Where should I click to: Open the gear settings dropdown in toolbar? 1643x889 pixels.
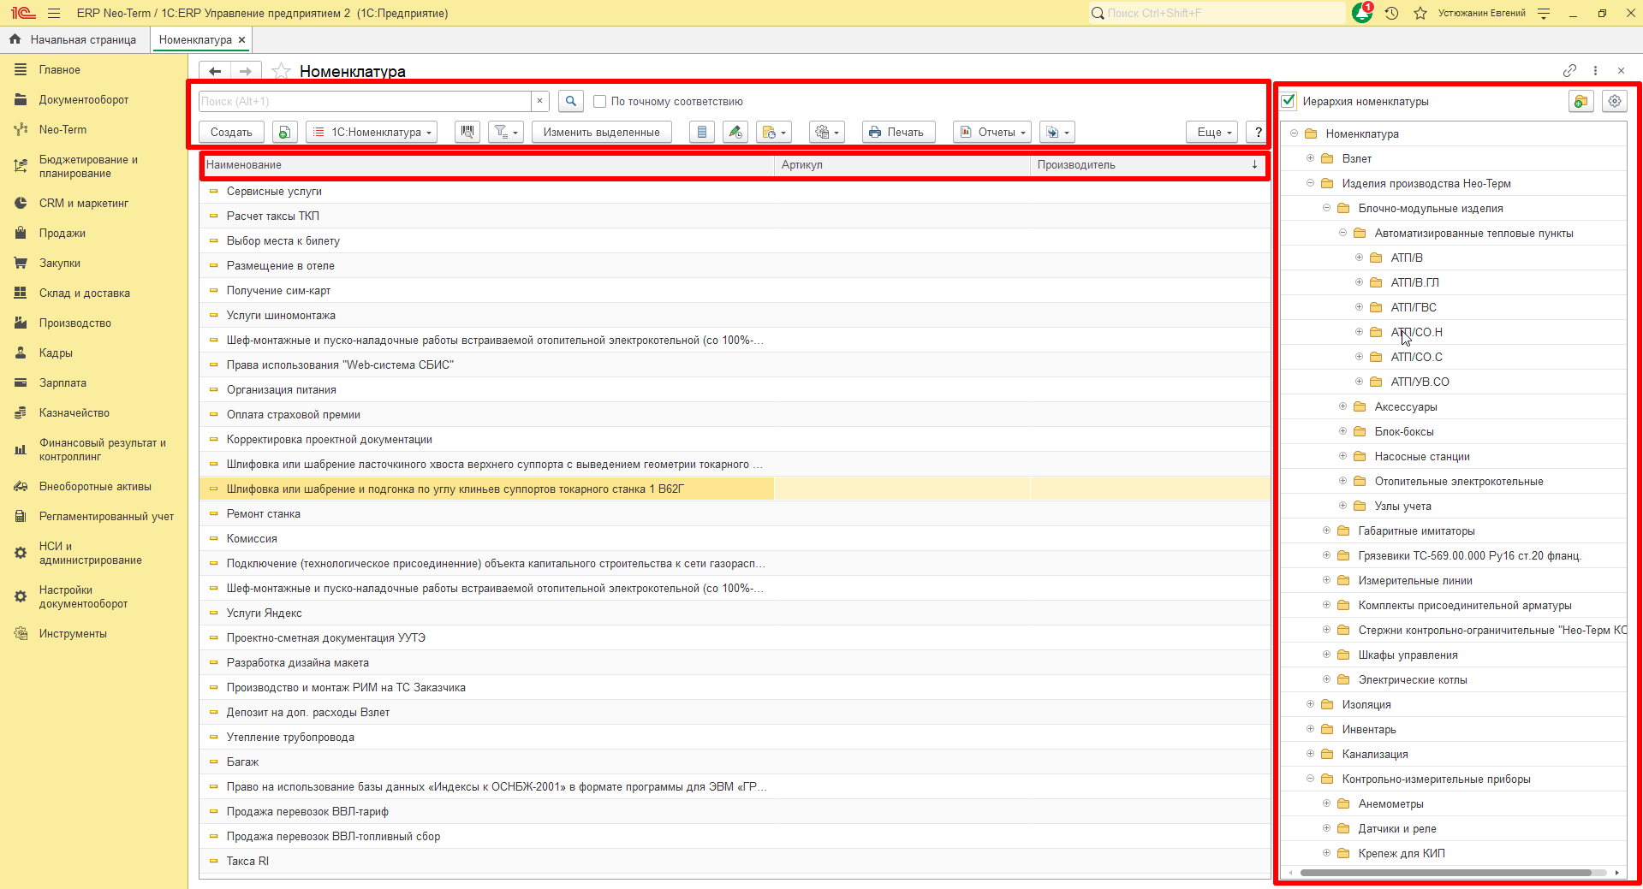click(826, 132)
